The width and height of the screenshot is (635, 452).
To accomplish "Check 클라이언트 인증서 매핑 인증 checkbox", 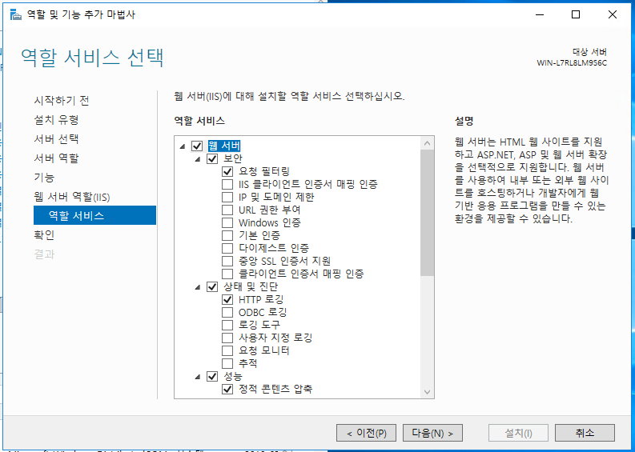I will [227, 274].
